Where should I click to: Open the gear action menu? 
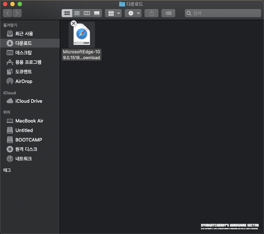(133, 13)
